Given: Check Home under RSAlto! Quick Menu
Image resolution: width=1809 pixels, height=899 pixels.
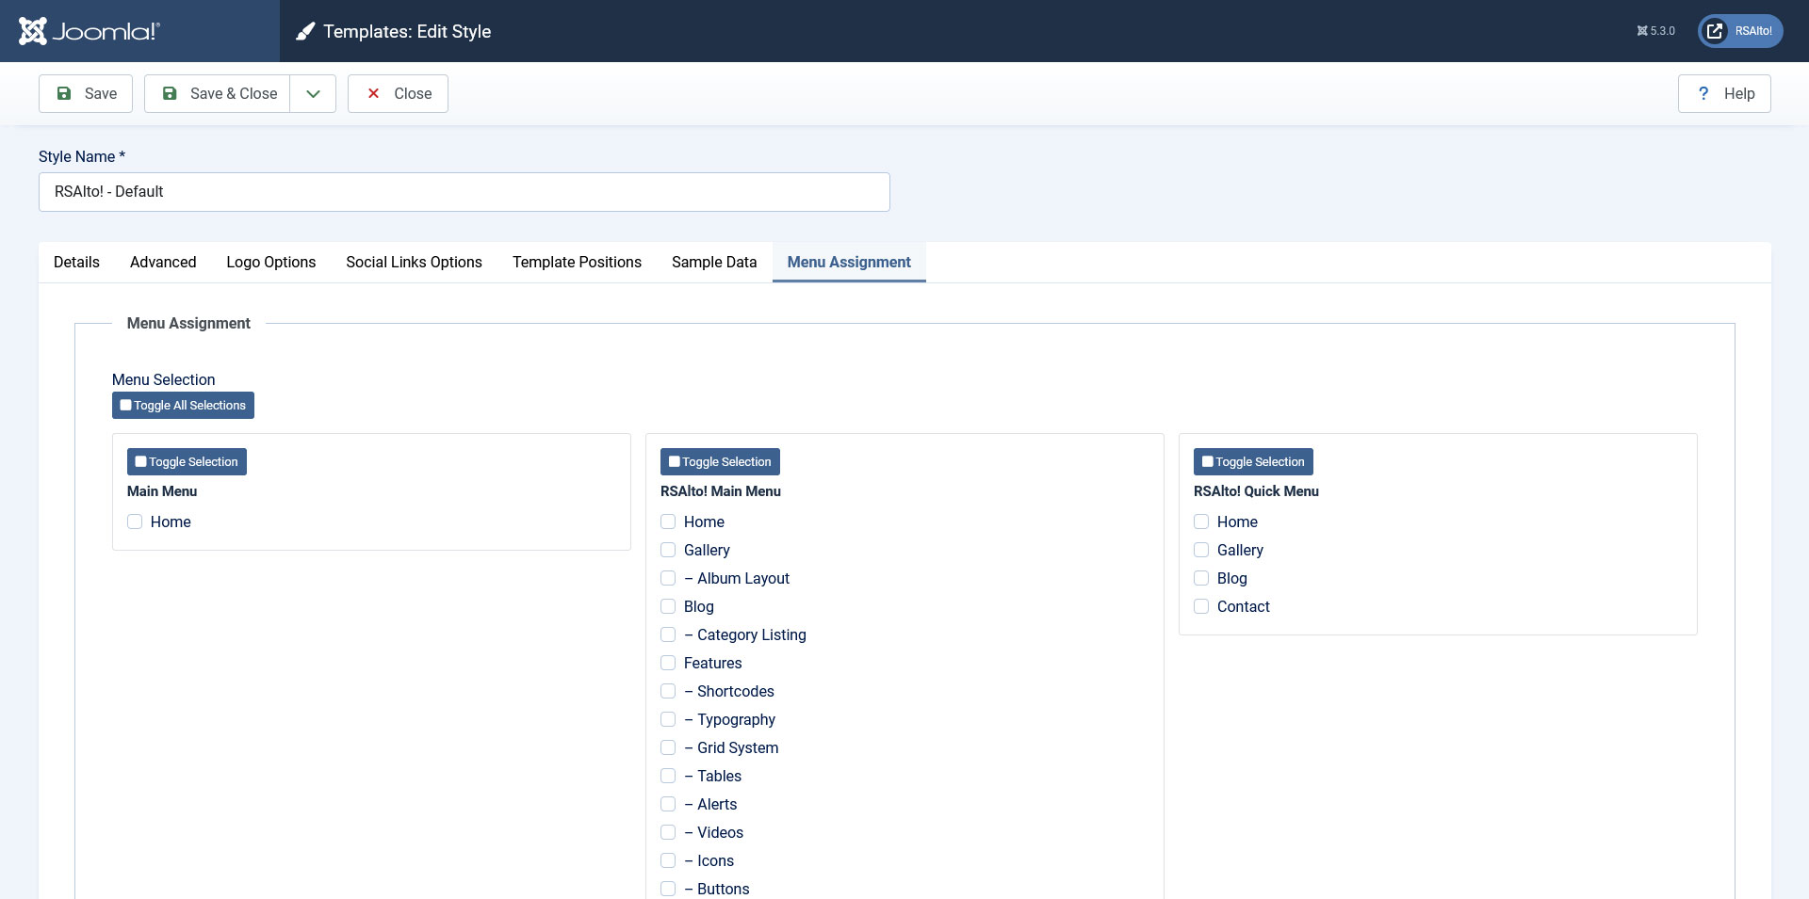Looking at the screenshot, I should click(x=1201, y=522).
